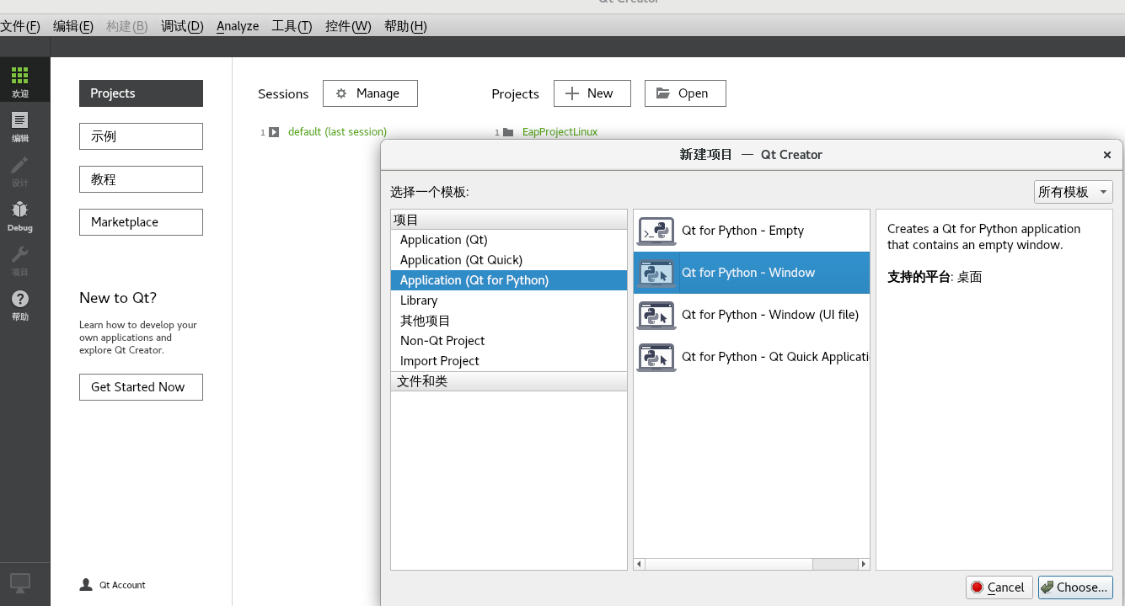Select the Qt for Python - Empty template
Viewport: 1125px width, 606px height.
click(742, 230)
